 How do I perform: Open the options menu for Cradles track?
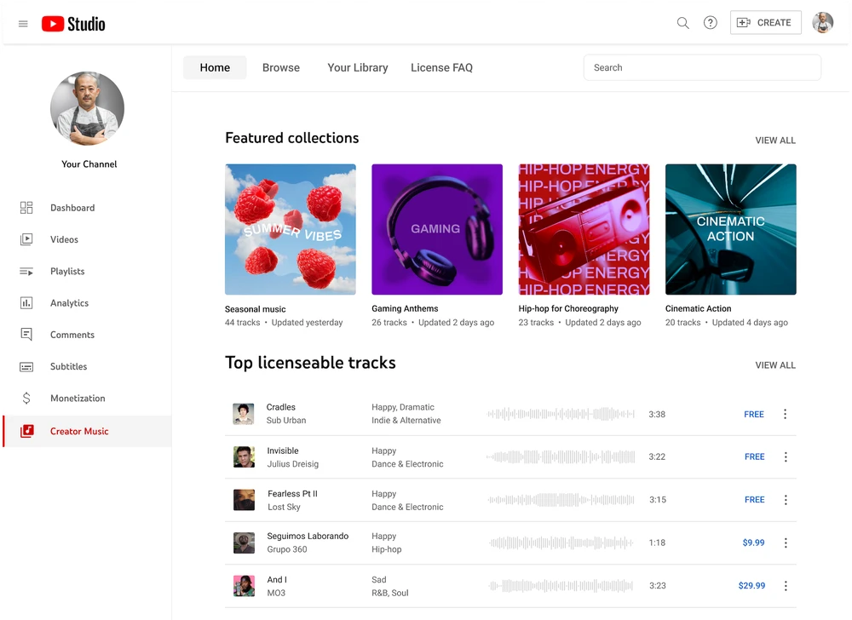(785, 414)
